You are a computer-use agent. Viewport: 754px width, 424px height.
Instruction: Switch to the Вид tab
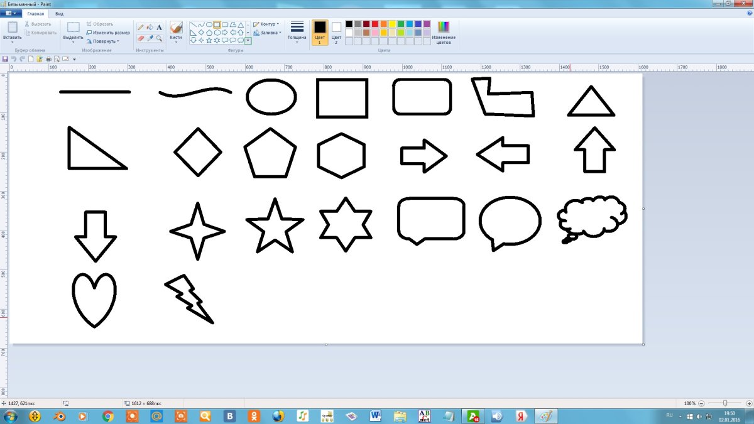pyautogui.click(x=59, y=13)
